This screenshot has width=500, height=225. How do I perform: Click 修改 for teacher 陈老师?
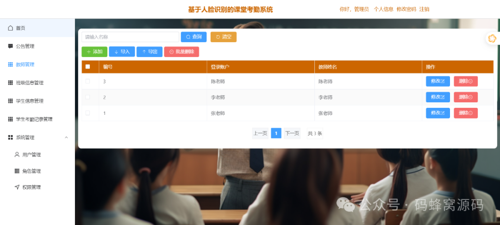[x=438, y=81]
